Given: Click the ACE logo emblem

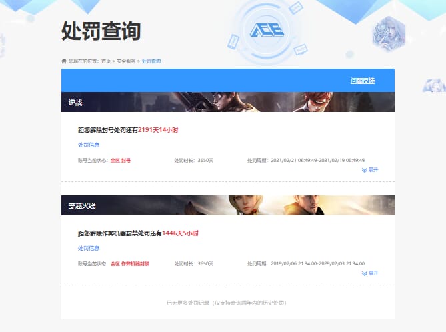Looking at the screenshot, I should [x=267, y=30].
